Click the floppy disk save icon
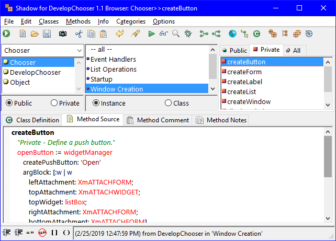The width and height of the screenshot is (336, 241). tap(47, 33)
